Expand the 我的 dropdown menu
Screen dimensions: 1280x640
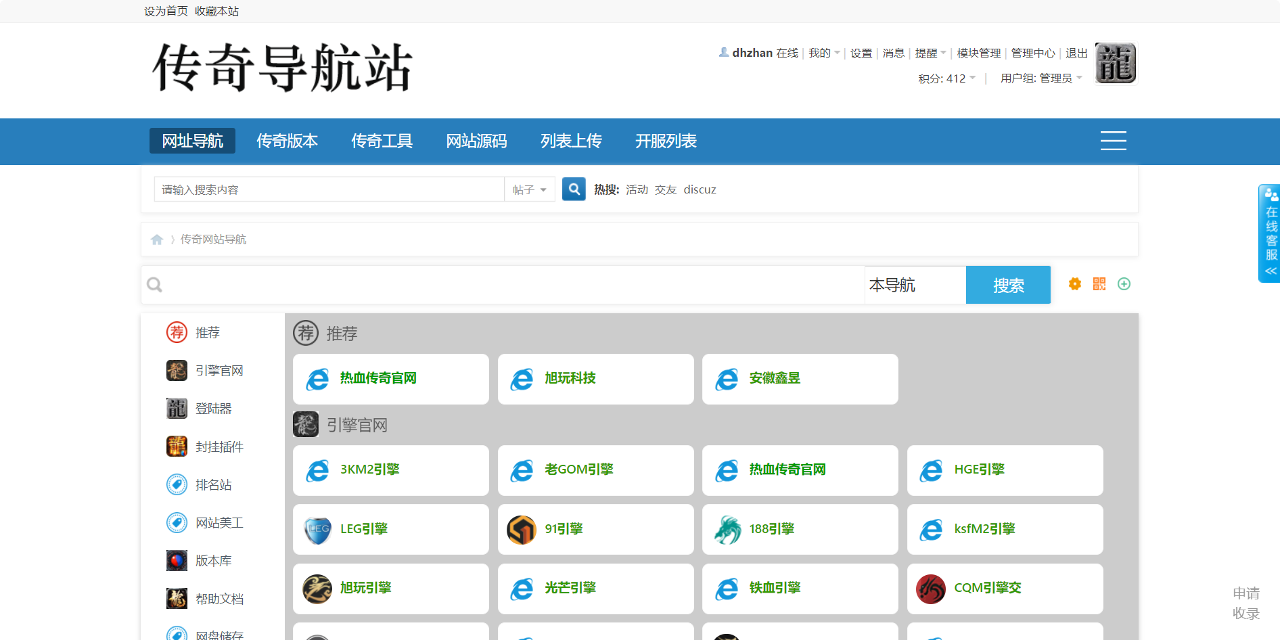point(824,53)
